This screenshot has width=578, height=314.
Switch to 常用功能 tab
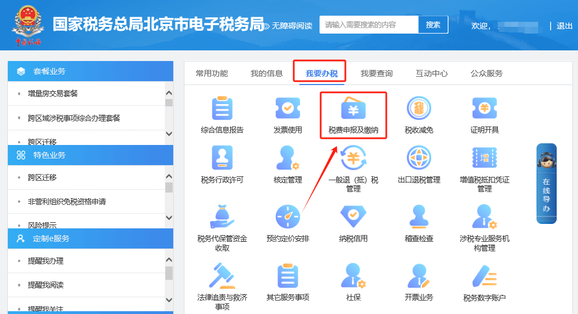[211, 73]
